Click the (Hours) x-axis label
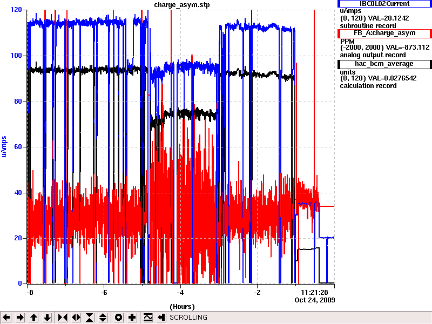432x324 pixels. pos(182,306)
